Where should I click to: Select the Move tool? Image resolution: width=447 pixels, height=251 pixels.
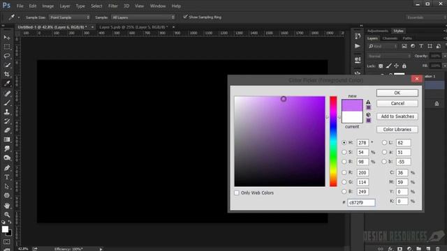click(7, 37)
